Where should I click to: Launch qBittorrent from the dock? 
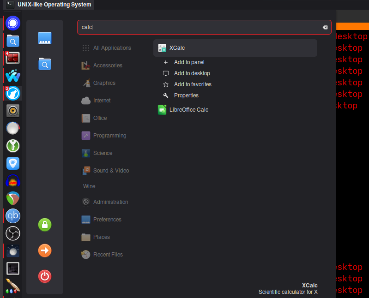13,216
